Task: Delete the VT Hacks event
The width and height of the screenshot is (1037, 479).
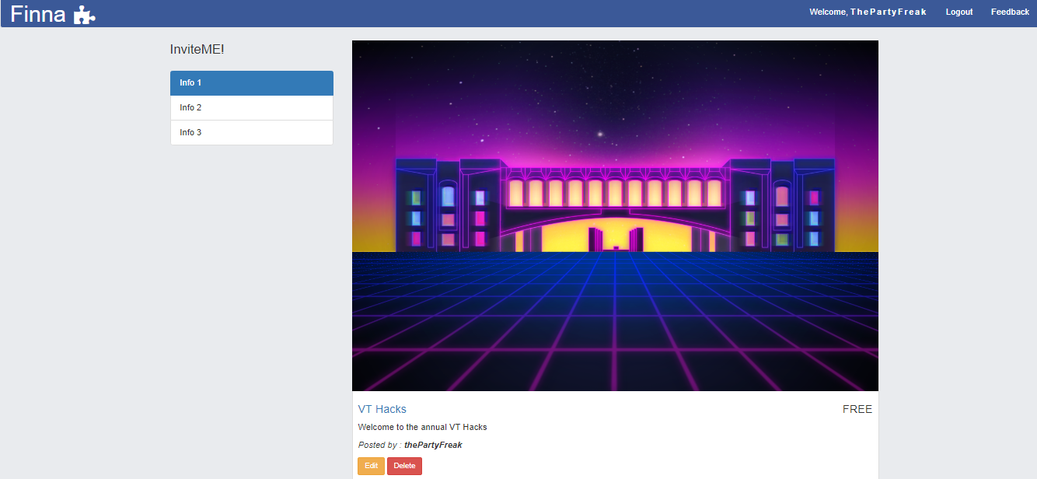Action: click(x=404, y=466)
